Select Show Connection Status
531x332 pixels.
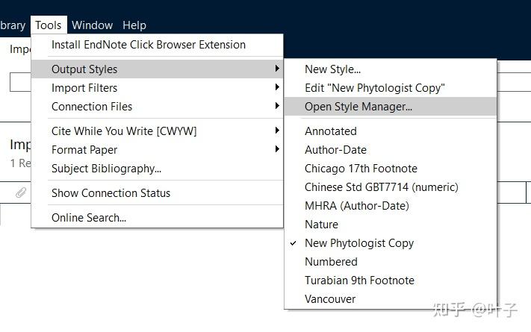pyautogui.click(x=157, y=193)
